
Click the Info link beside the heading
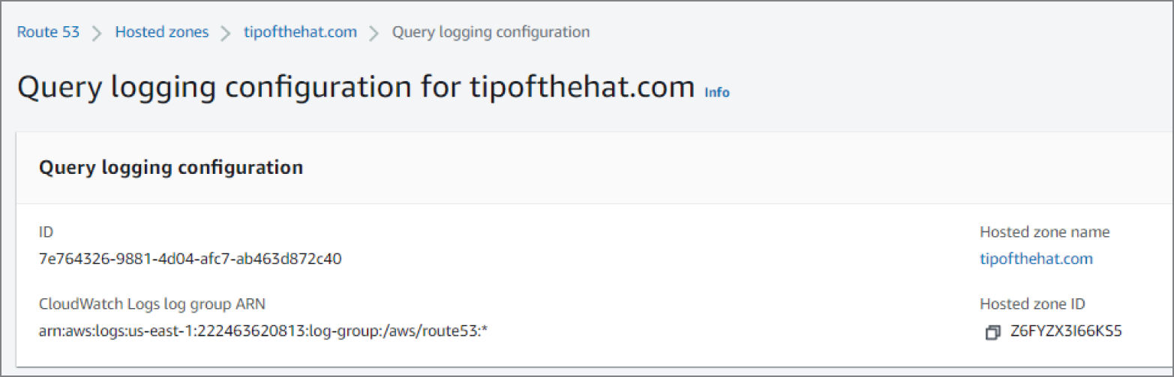click(717, 92)
